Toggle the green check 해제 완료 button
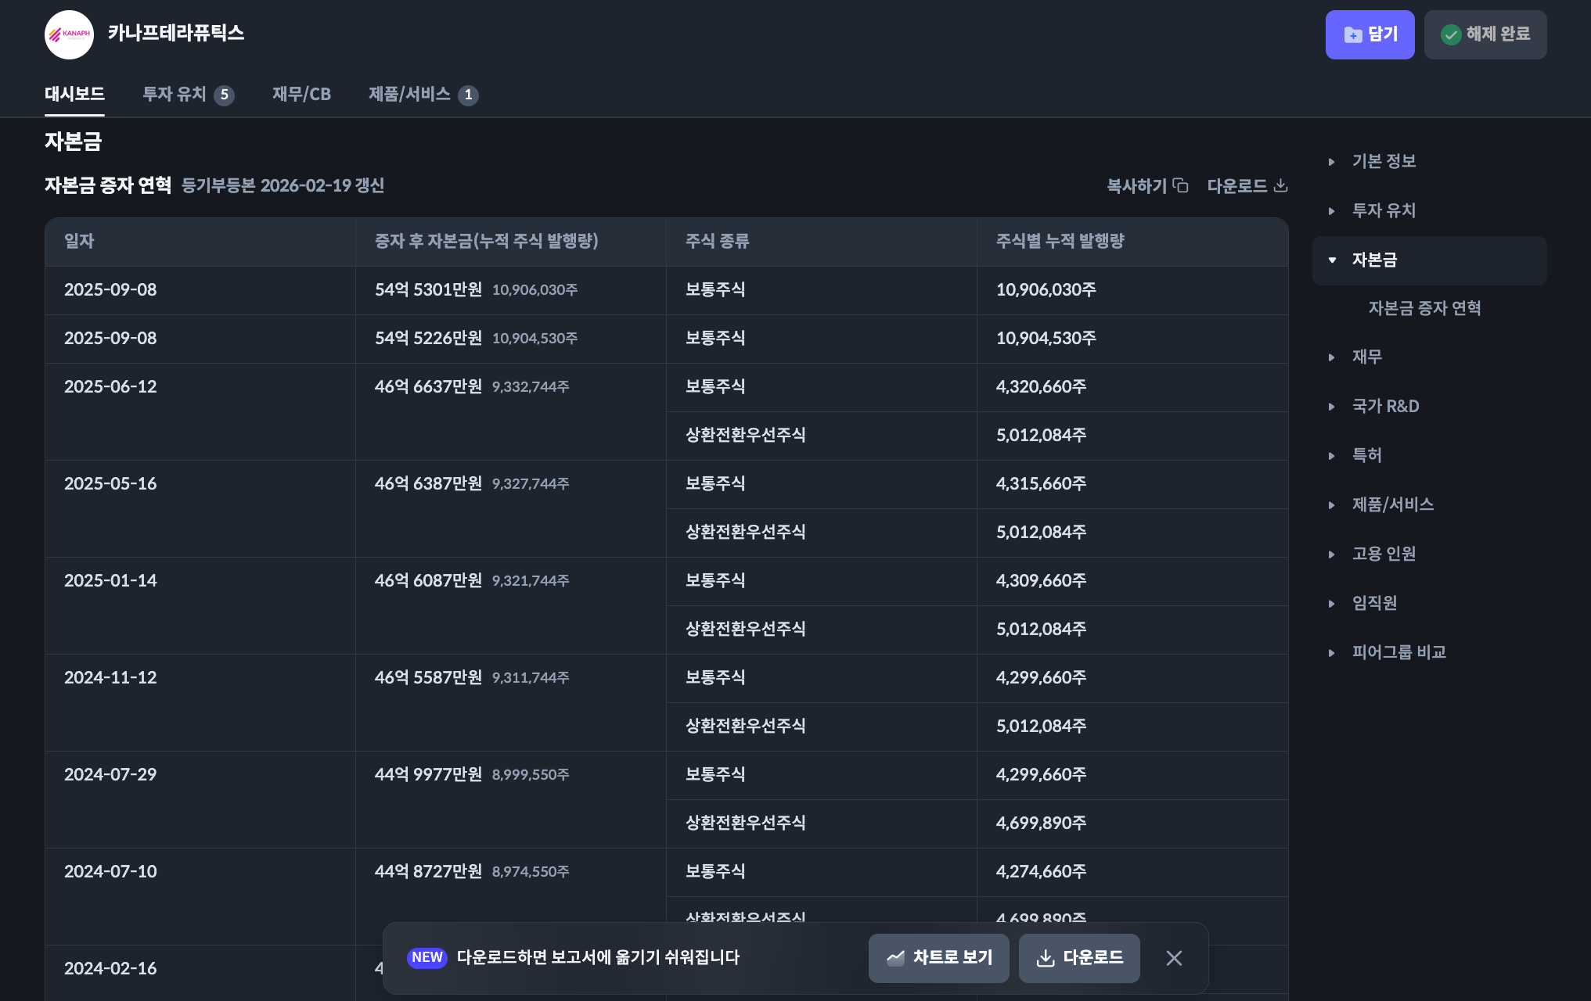Viewport: 1591px width, 1001px height. click(x=1485, y=34)
